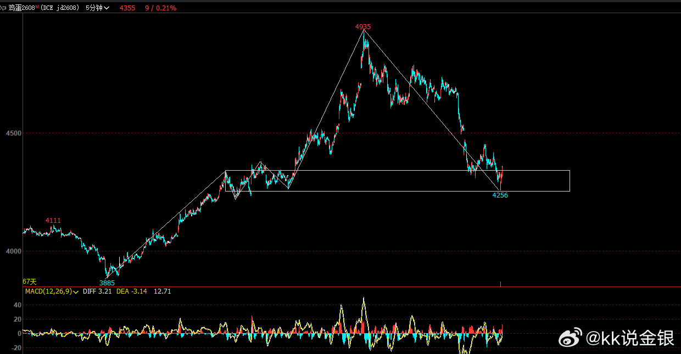This screenshot has width=681, height=354.
Task: Click the DEA -3.14 readout
Action: pyautogui.click(x=132, y=291)
